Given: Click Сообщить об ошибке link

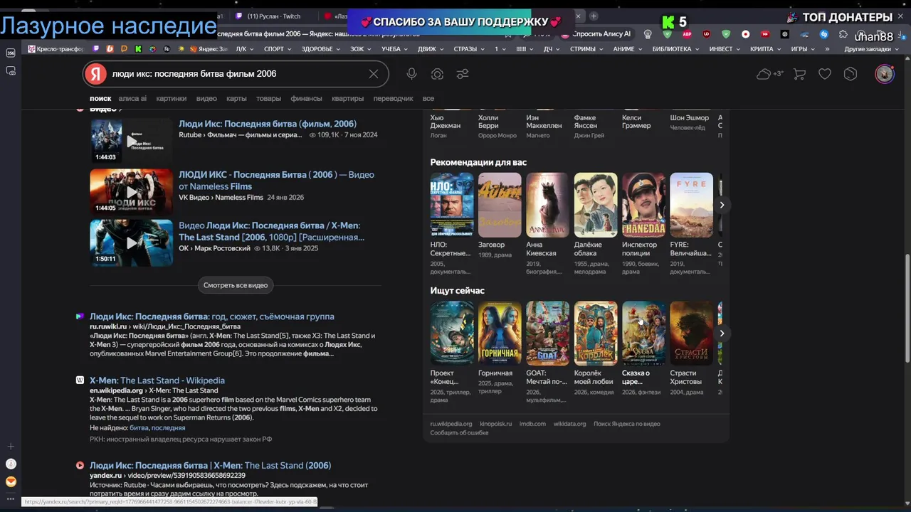Looking at the screenshot, I should pyautogui.click(x=459, y=433).
